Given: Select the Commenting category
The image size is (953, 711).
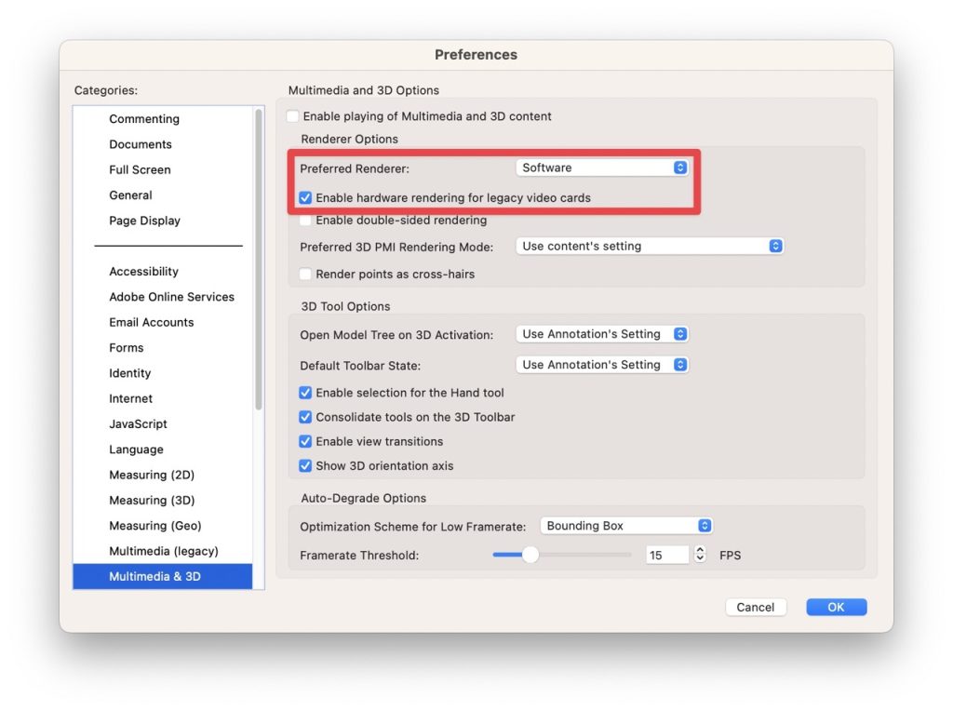Looking at the screenshot, I should [x=144, y=118].
